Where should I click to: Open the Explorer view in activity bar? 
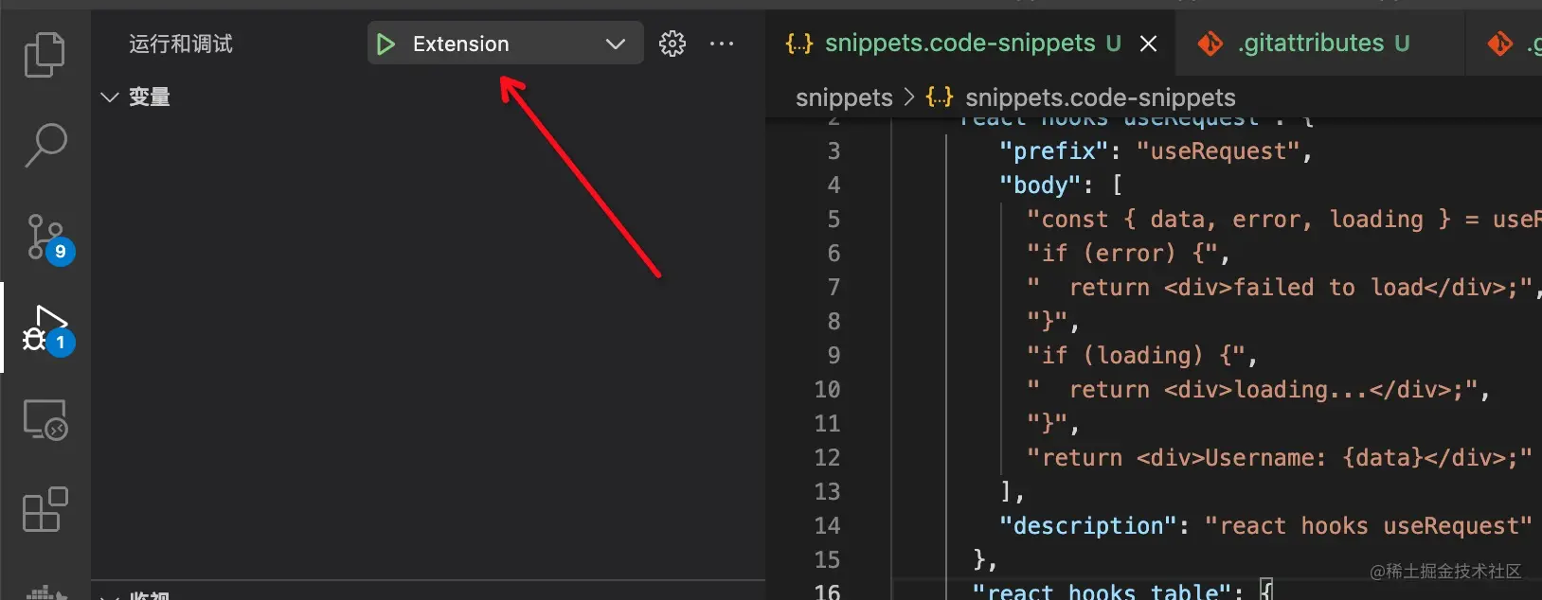click(45, 55)
